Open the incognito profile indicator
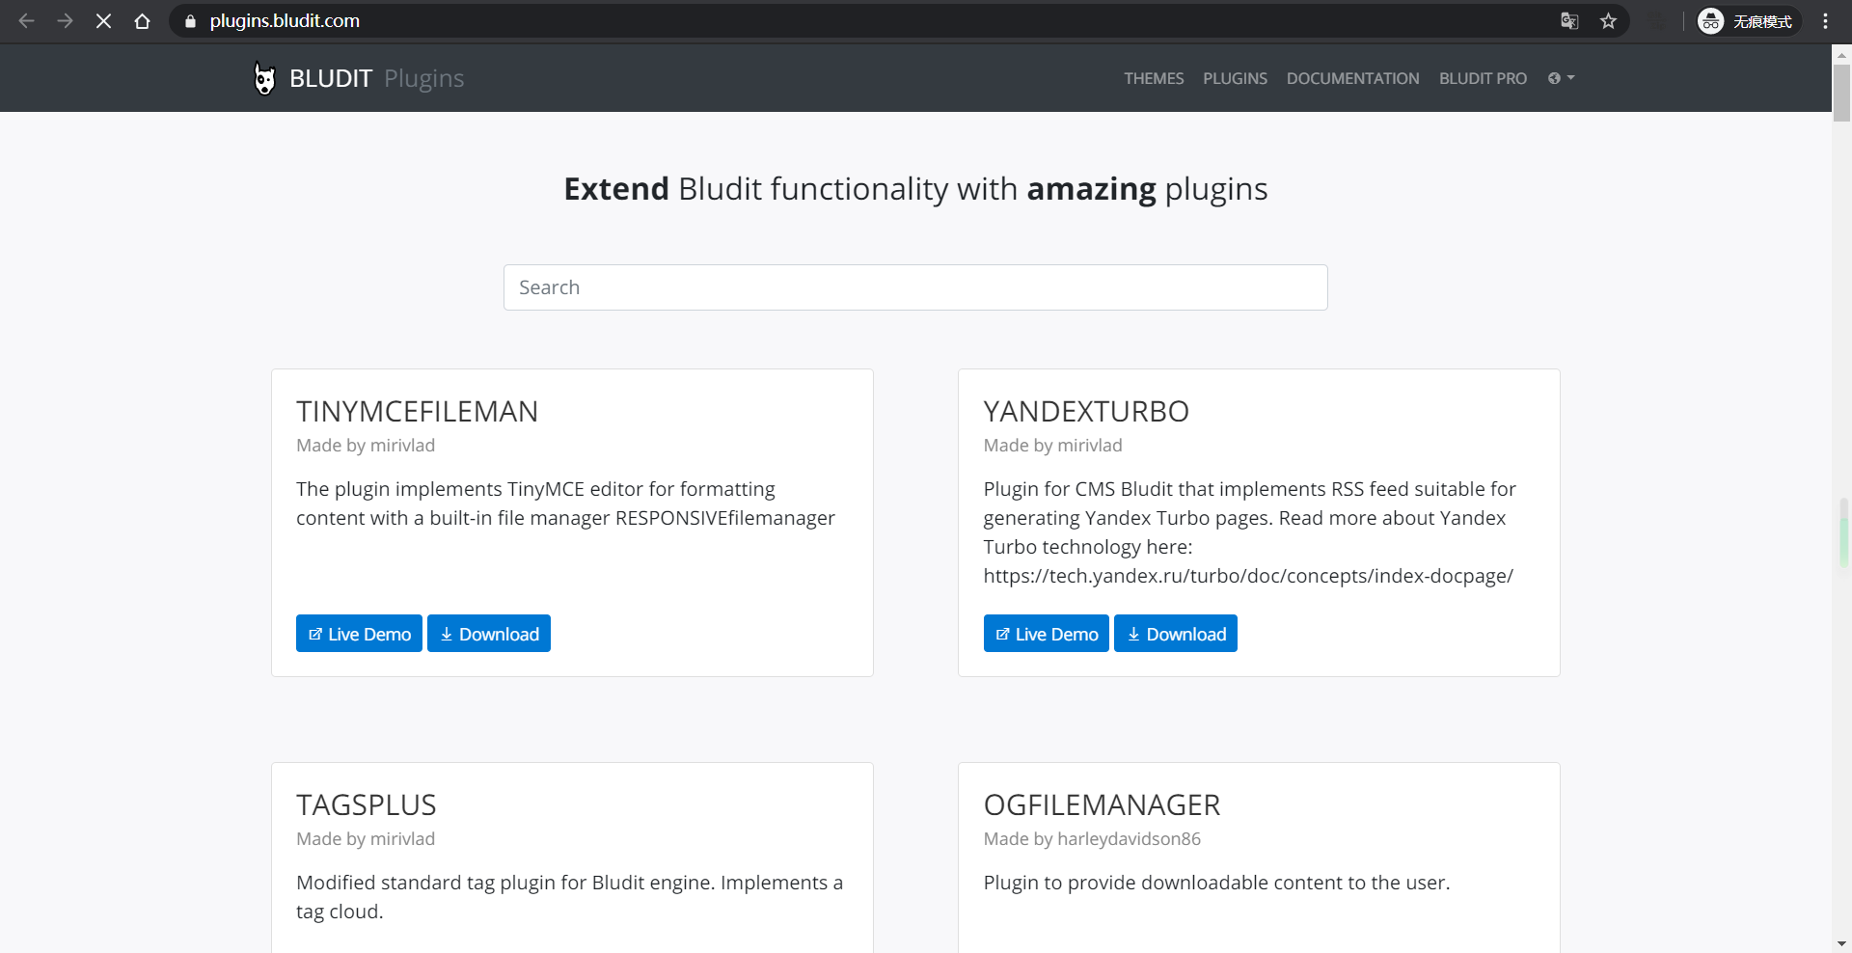The height and width of the screenshot is (953, 1852). pos(1748,21)
